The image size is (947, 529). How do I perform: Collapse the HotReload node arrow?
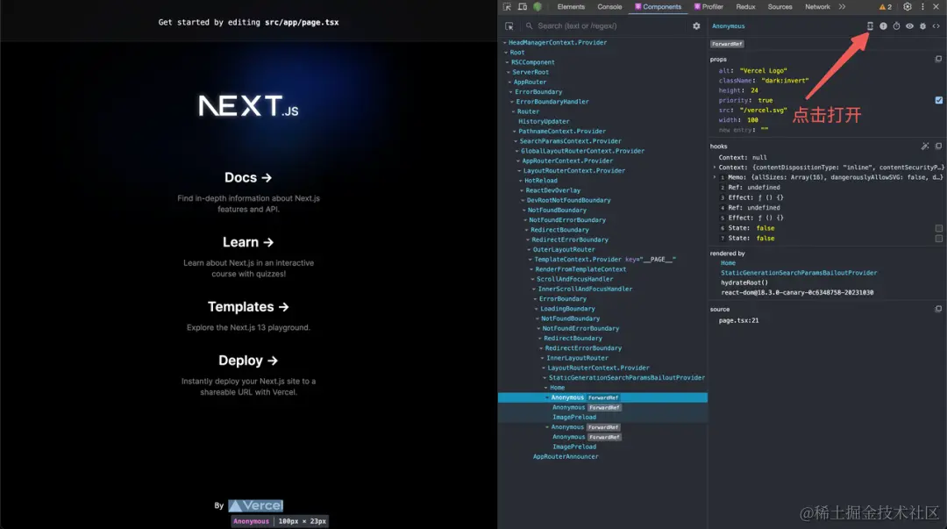click(x=521, y=181)
